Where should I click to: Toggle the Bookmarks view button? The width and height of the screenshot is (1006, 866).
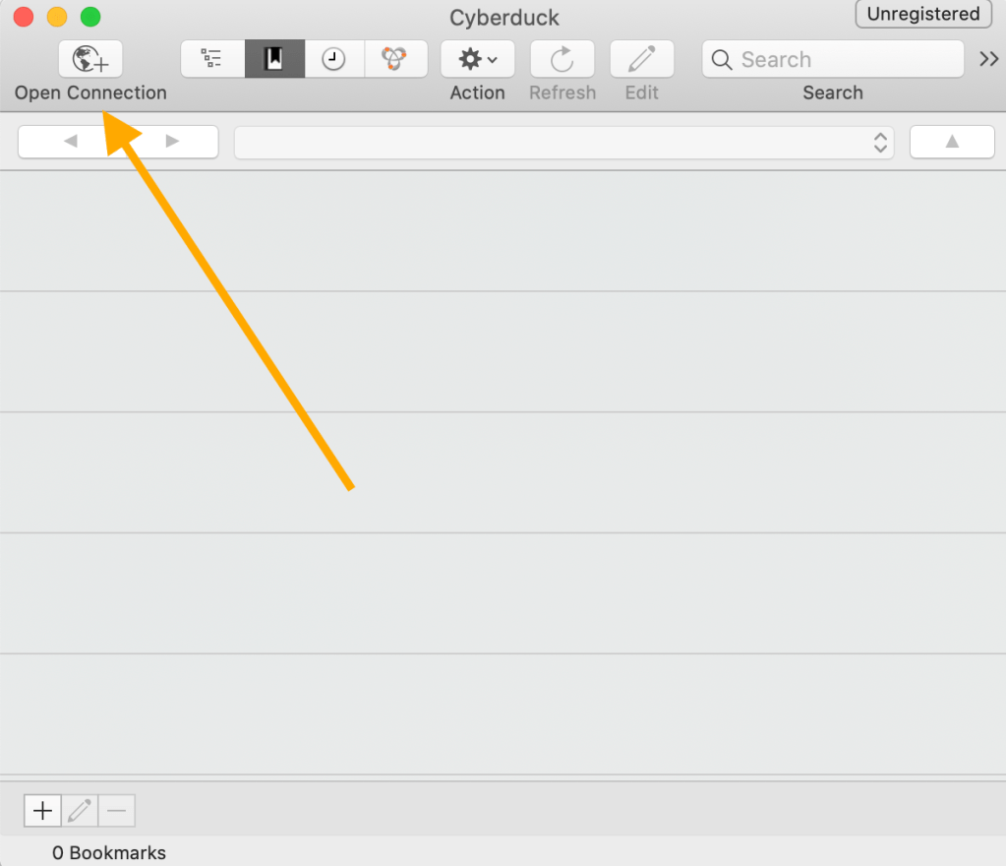point(274,59)
